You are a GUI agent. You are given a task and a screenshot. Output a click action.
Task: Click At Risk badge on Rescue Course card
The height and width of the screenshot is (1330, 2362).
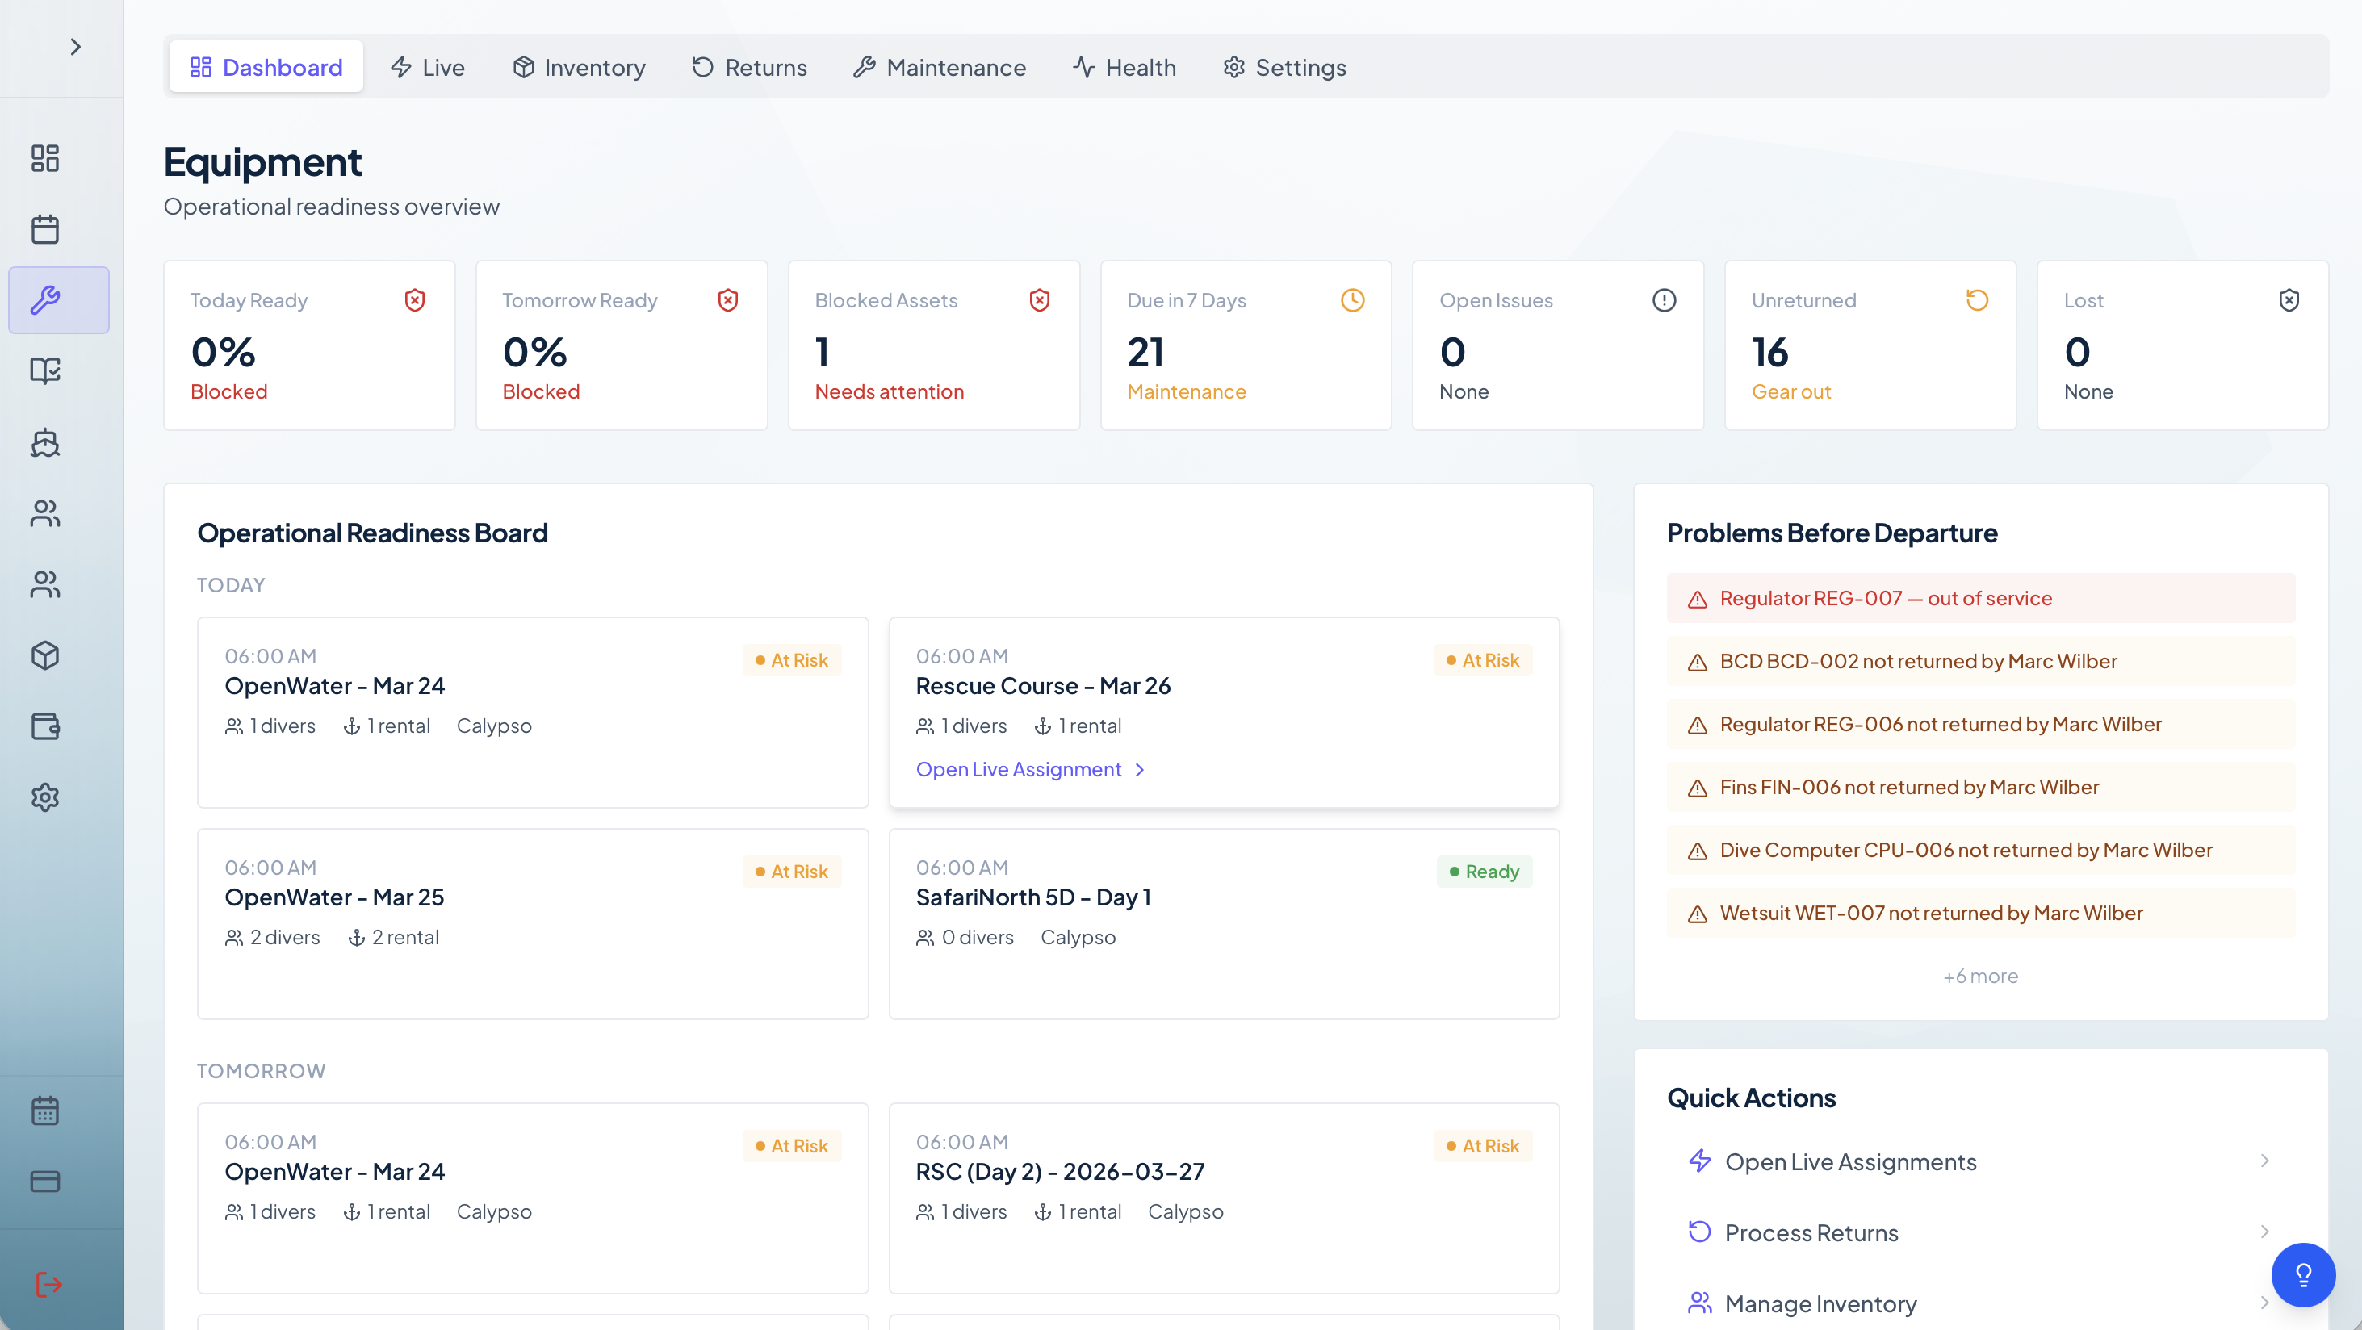(1483, 660)
